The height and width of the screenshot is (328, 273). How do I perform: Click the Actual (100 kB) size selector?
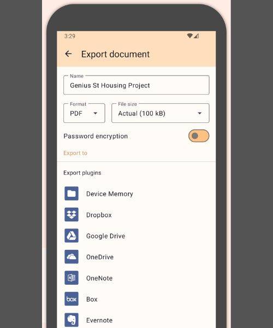[161, 113]
